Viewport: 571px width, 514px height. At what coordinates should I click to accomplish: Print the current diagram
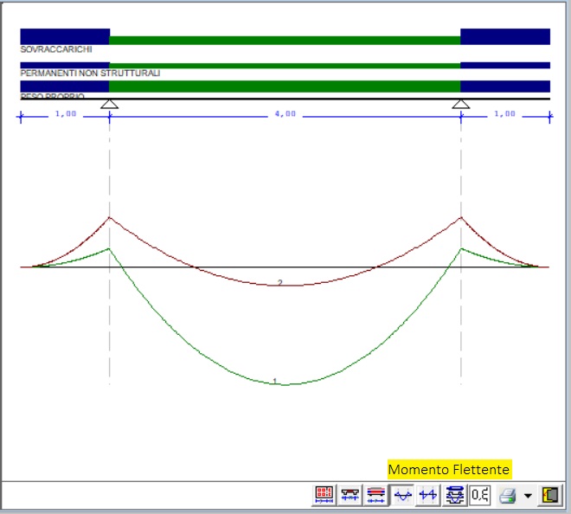508,496
